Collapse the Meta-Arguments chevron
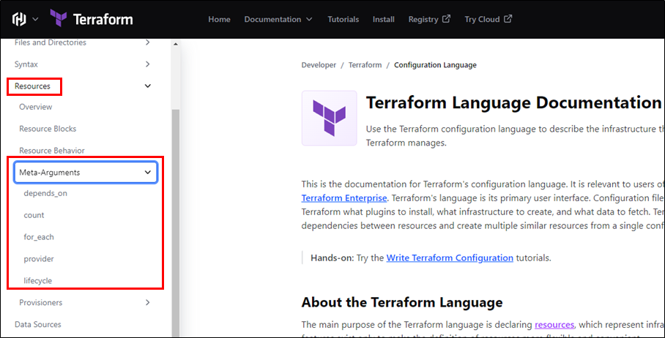 pyautogui.click(x=148, y=173)
